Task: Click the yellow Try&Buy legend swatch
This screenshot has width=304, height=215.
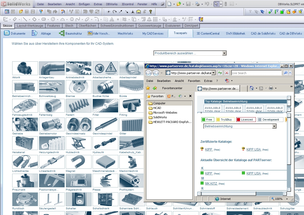Action: (218, 120)
